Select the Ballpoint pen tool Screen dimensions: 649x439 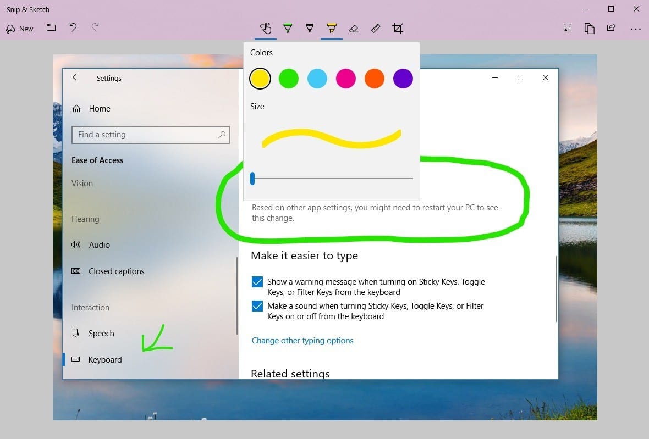point(288,29)
